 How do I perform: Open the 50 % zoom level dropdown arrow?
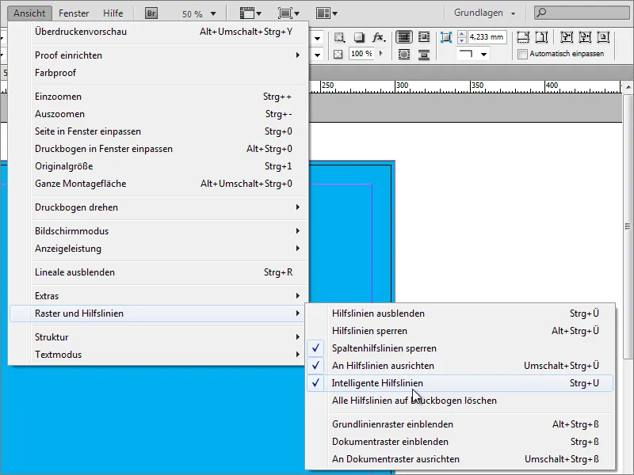(x=213, y=14)
